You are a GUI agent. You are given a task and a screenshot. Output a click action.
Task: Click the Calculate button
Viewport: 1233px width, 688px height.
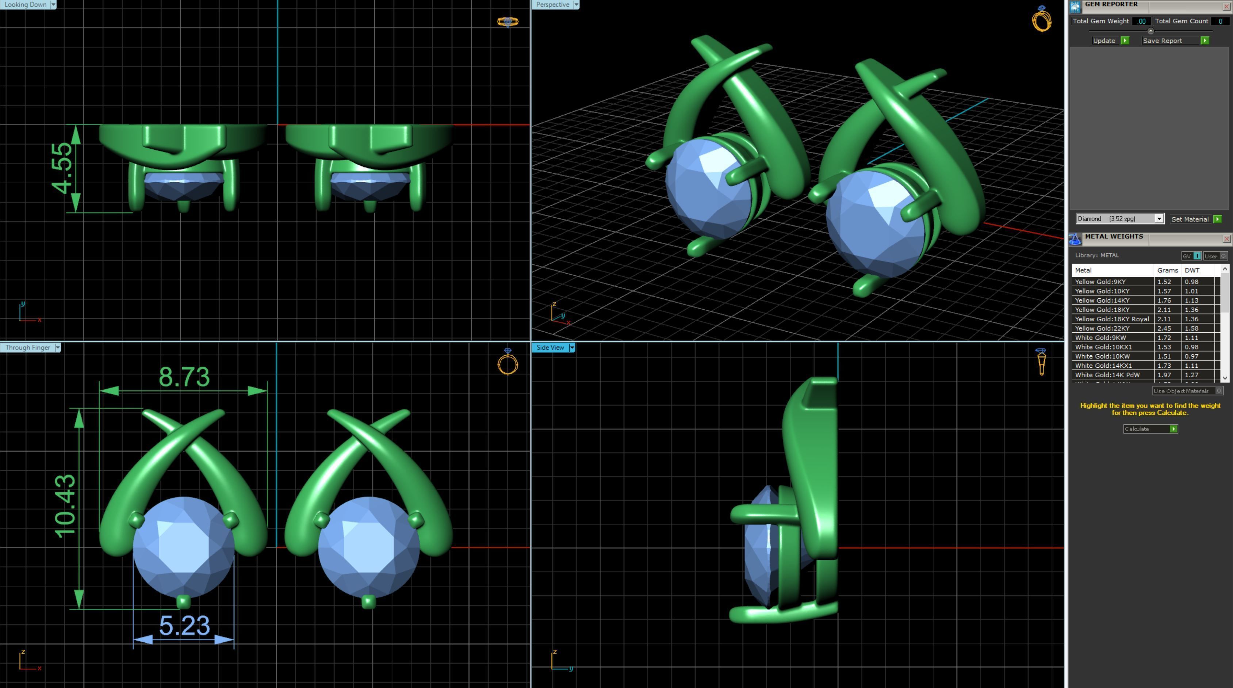click(1150, 429)
